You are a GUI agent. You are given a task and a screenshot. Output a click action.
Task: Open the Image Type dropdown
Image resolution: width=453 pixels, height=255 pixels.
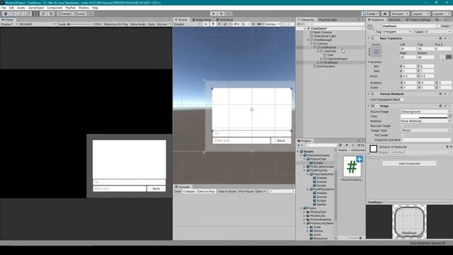pos(425,130)
